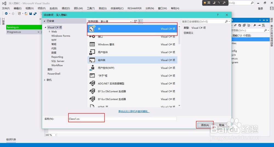The width and height of the screenshot is (274, 147).
Task: Click the open file folder toolbar icon
Action: 26,14
